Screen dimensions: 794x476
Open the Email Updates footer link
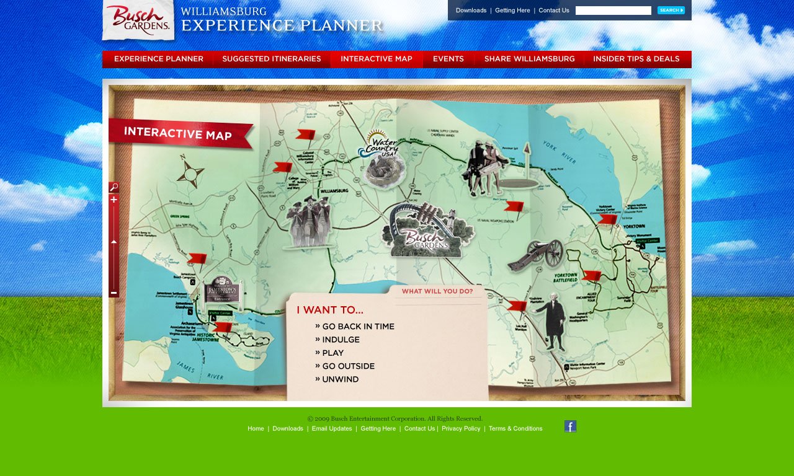coord(332,429)
